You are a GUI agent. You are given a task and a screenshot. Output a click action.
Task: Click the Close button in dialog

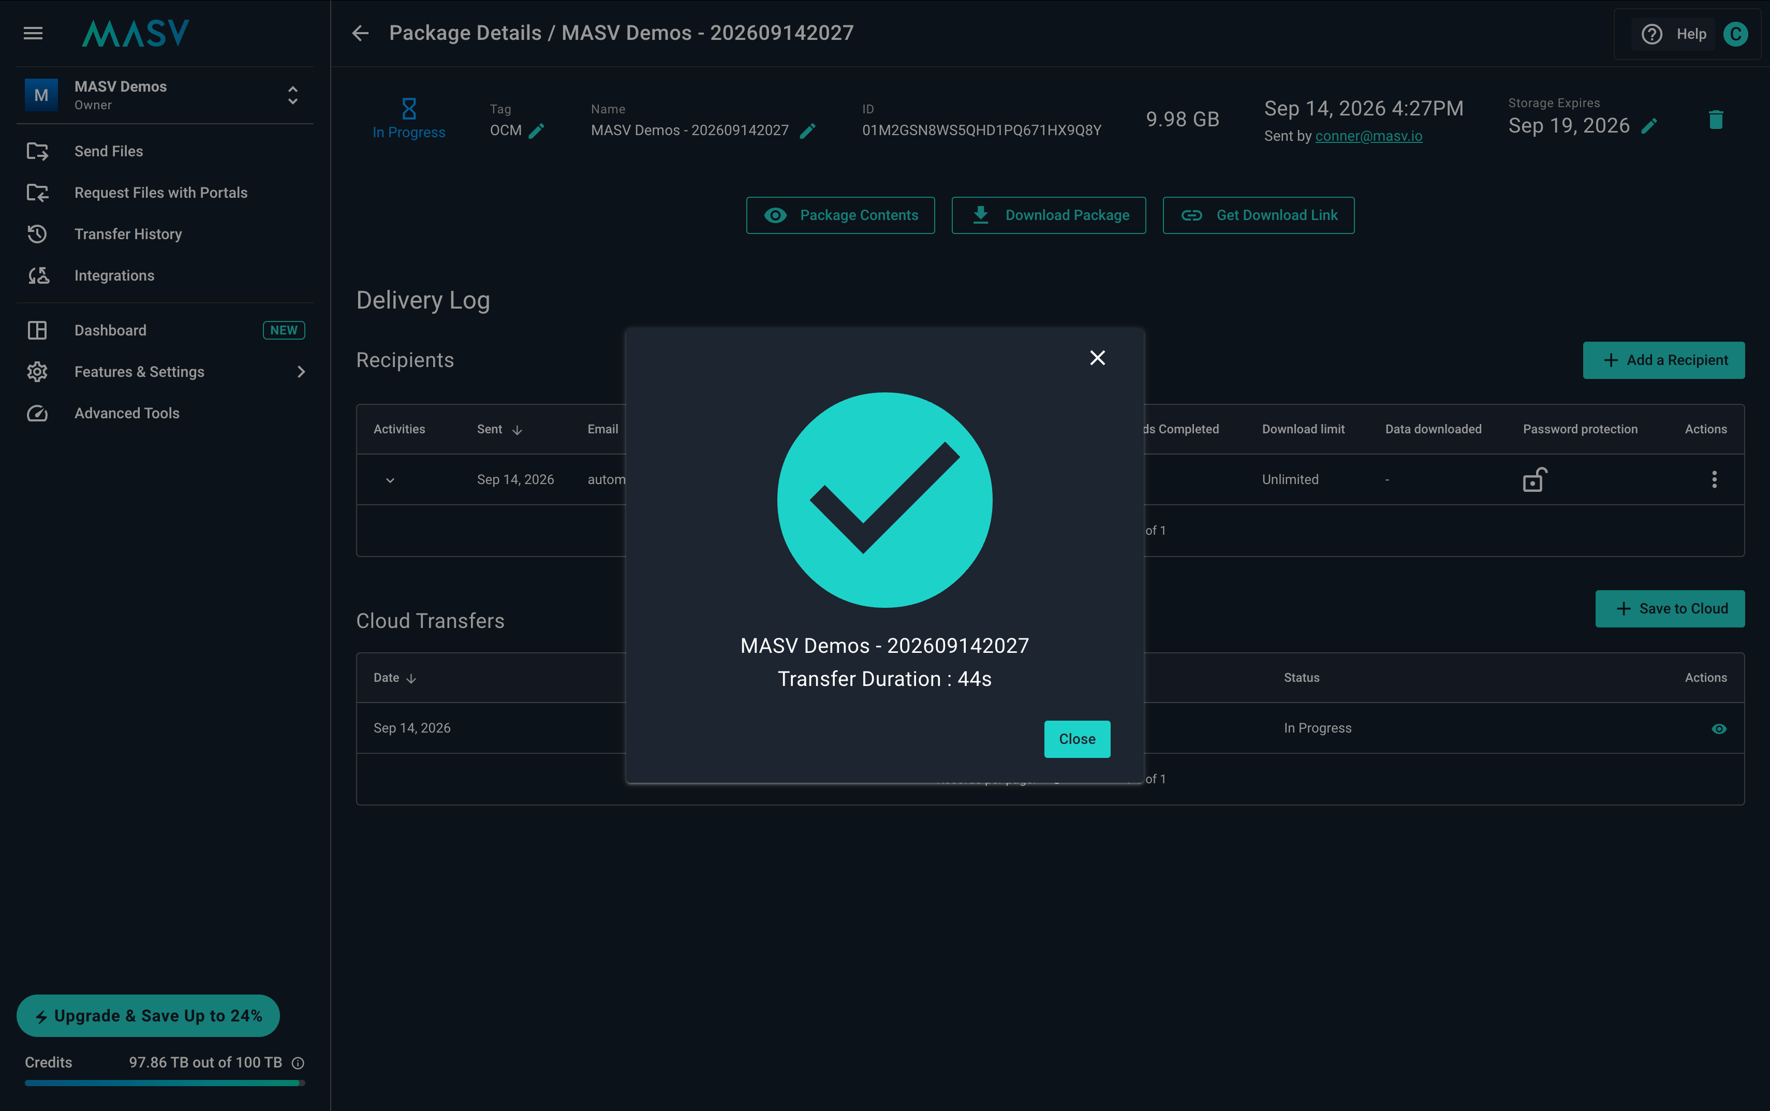coord(1076,739)
